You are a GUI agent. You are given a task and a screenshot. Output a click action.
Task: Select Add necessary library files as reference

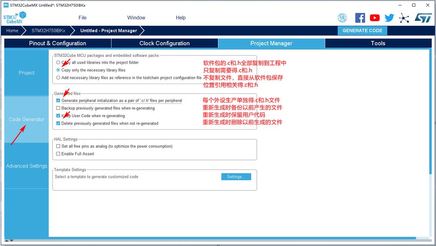[58, 78]
